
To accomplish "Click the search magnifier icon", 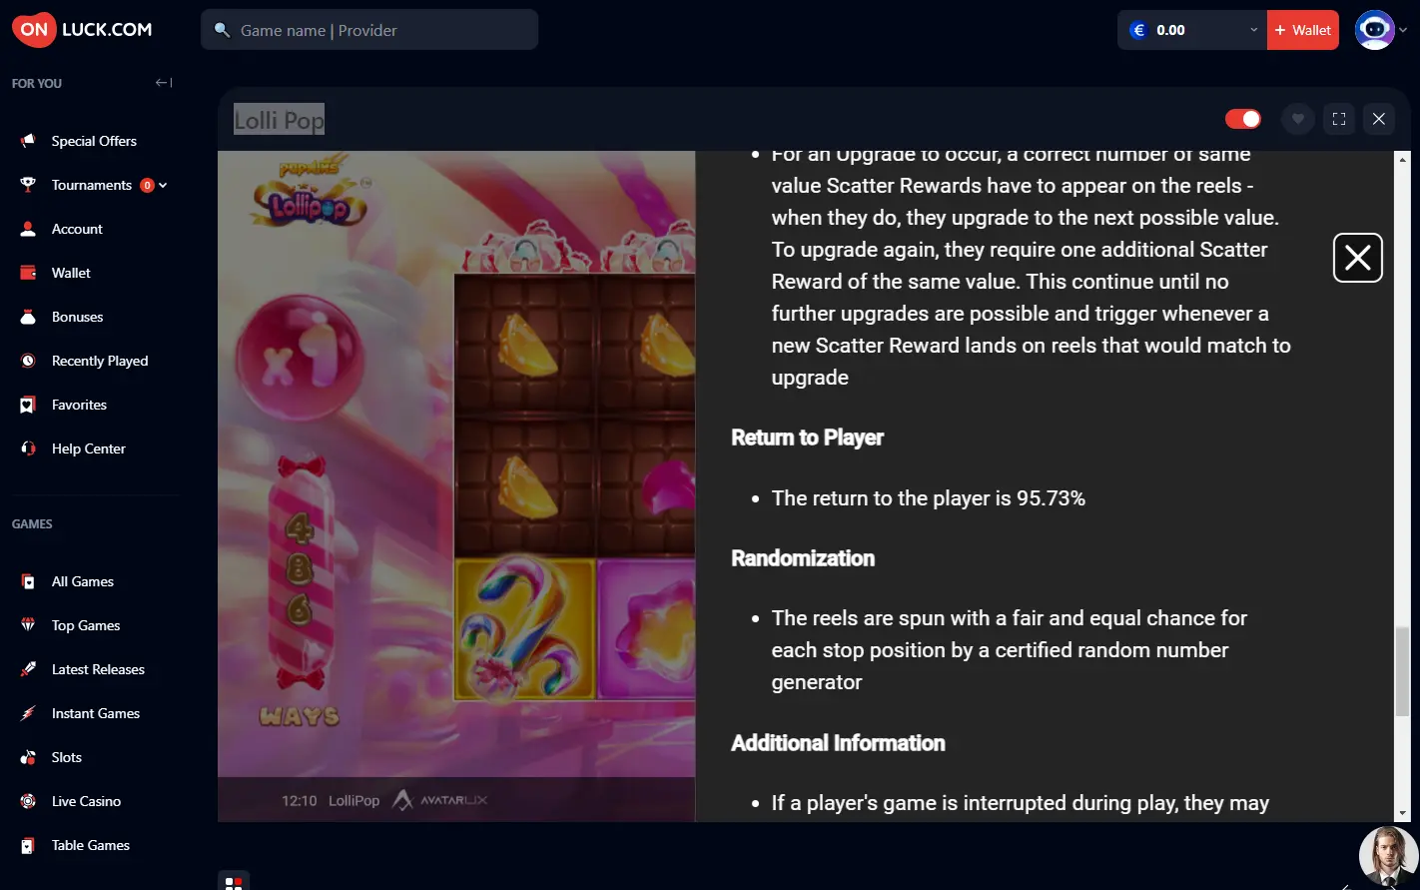I will point(223,30).
